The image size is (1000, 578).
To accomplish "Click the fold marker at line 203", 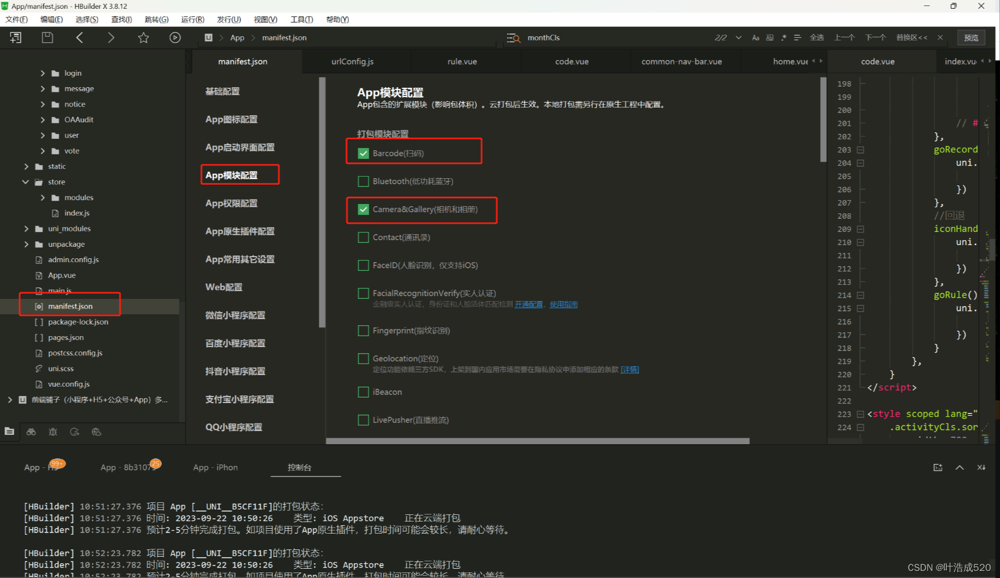I will (x=861, y=150).
